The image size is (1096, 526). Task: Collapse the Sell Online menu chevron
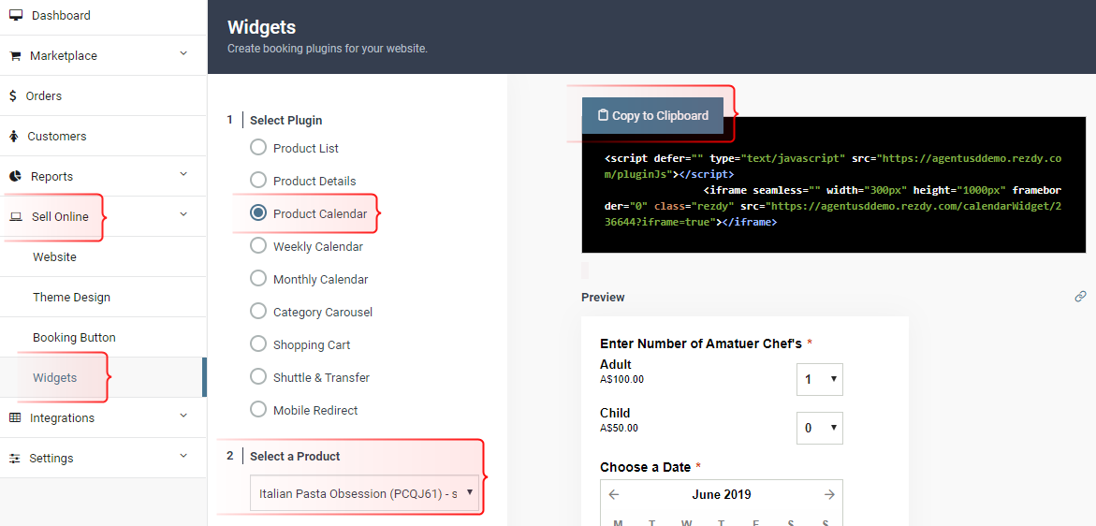pos(183,214)
